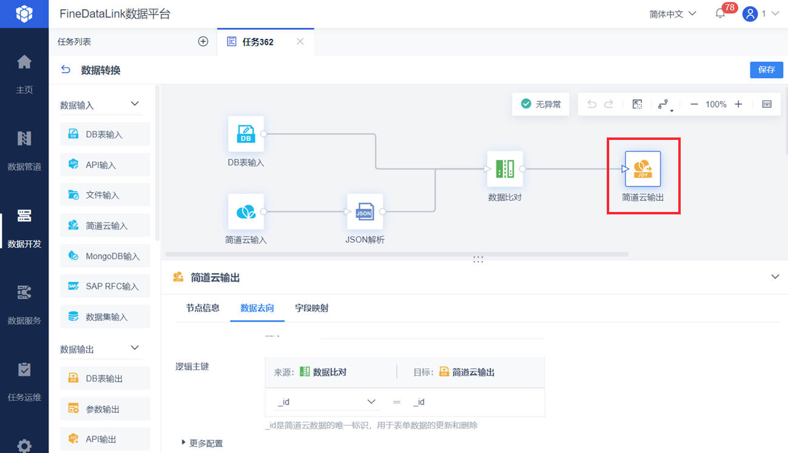Pick 文件输入 from the component list
This screenshot has width=788, height=453.
click(x=105, y=195)
